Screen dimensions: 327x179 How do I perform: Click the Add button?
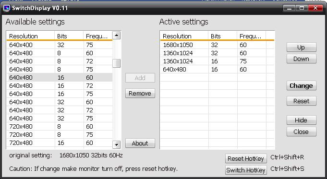tap(140, 78)
